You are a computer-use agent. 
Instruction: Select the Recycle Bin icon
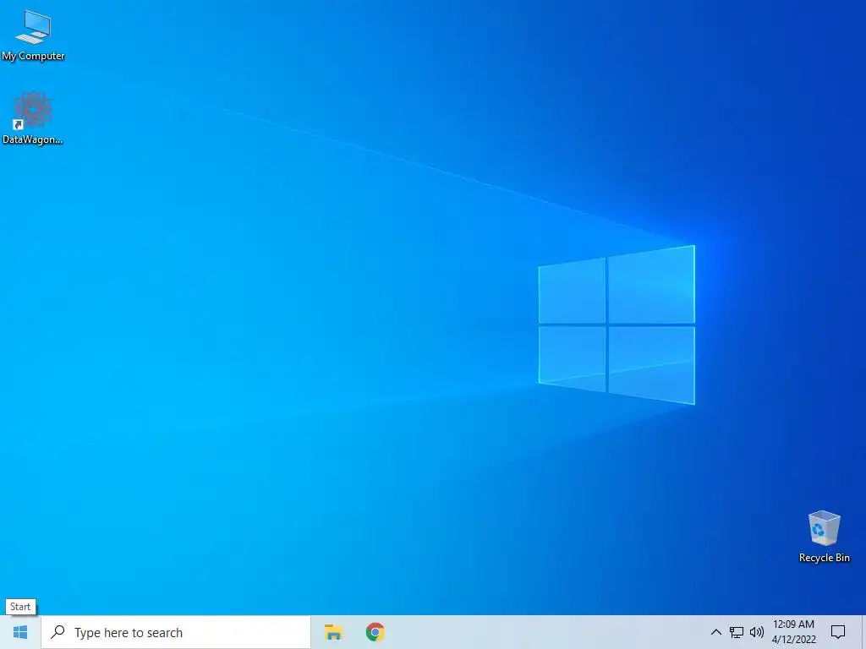824,536
